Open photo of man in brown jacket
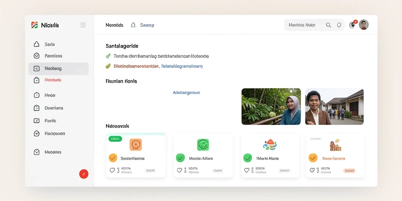The width and height of the screenshot is (402, 201). coord(334,106)
